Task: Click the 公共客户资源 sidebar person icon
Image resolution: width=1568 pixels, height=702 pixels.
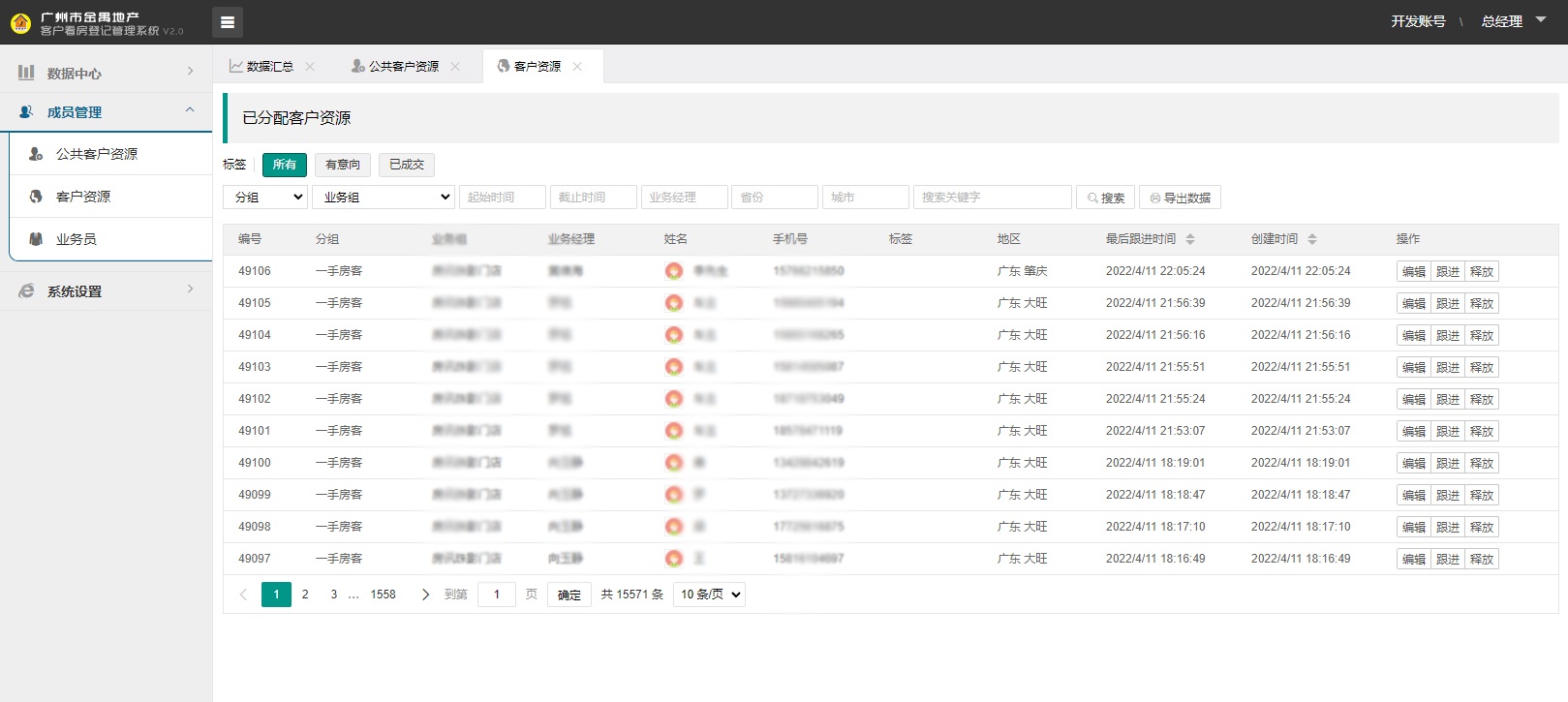Action: (36, 154)
